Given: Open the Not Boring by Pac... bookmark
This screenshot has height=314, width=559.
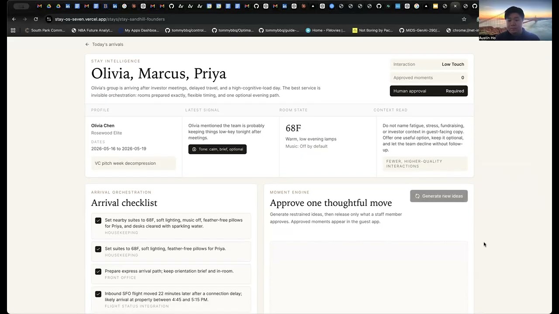Looking at the screenshot, I should 373,31.
